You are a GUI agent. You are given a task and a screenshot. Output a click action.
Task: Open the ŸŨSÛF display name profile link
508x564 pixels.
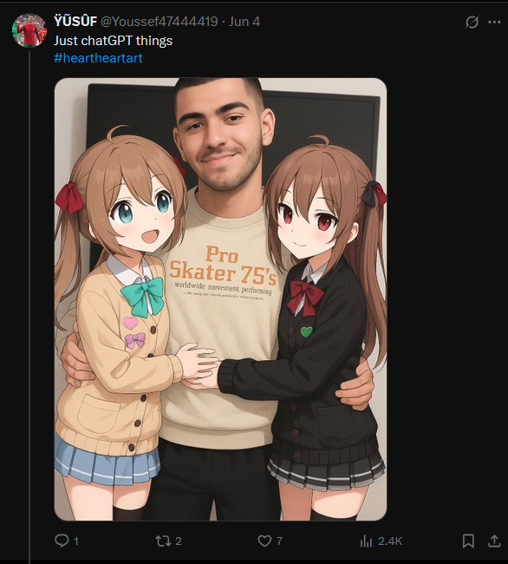point(75,22)
